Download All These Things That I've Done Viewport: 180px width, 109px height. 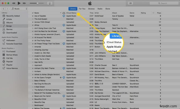tap(64, 44)
